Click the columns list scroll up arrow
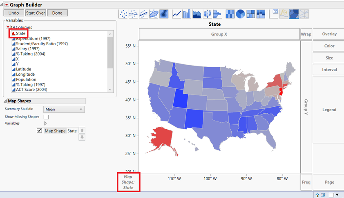This screenshot has width=344, height=198. click(x=110, y=34)
